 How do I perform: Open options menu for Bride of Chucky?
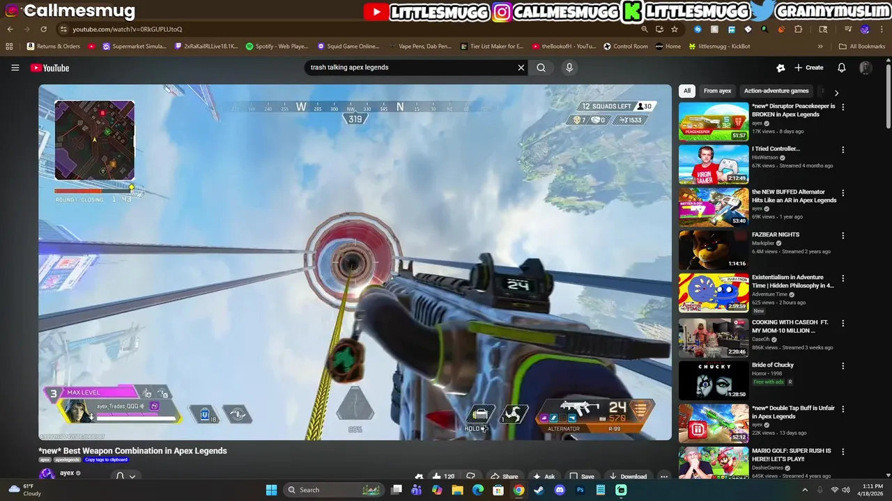pyautogui.click(x=843, y=366)
